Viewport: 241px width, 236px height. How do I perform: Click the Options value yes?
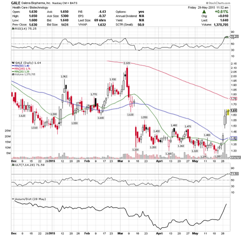(x=141, y=12)
